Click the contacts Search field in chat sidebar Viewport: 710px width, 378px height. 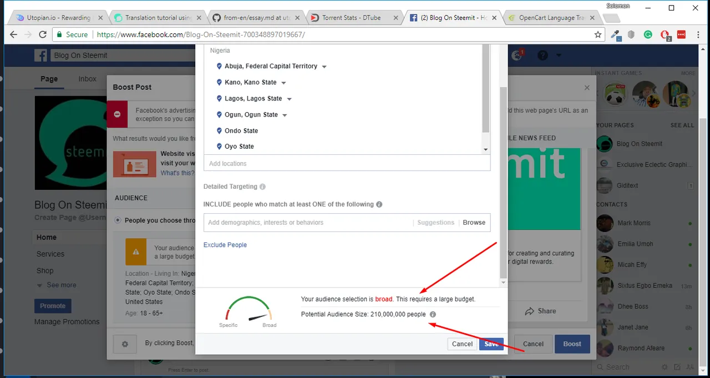[627, 367]
